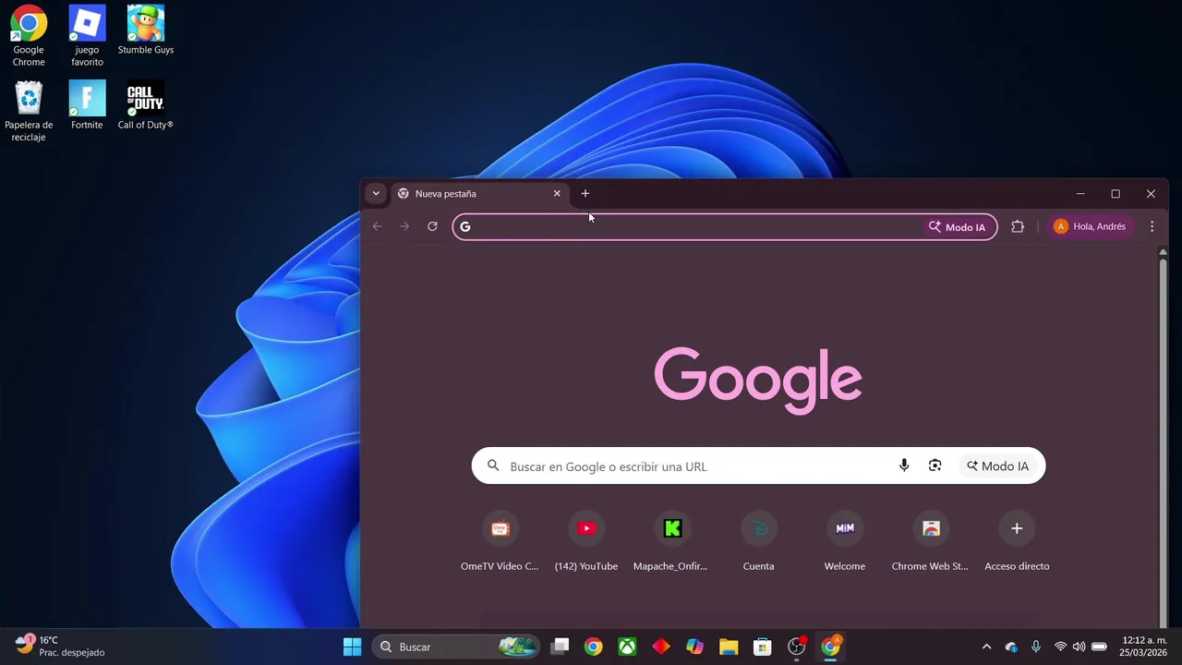Expand the hidden system tray icons

[x=986, y=647]
